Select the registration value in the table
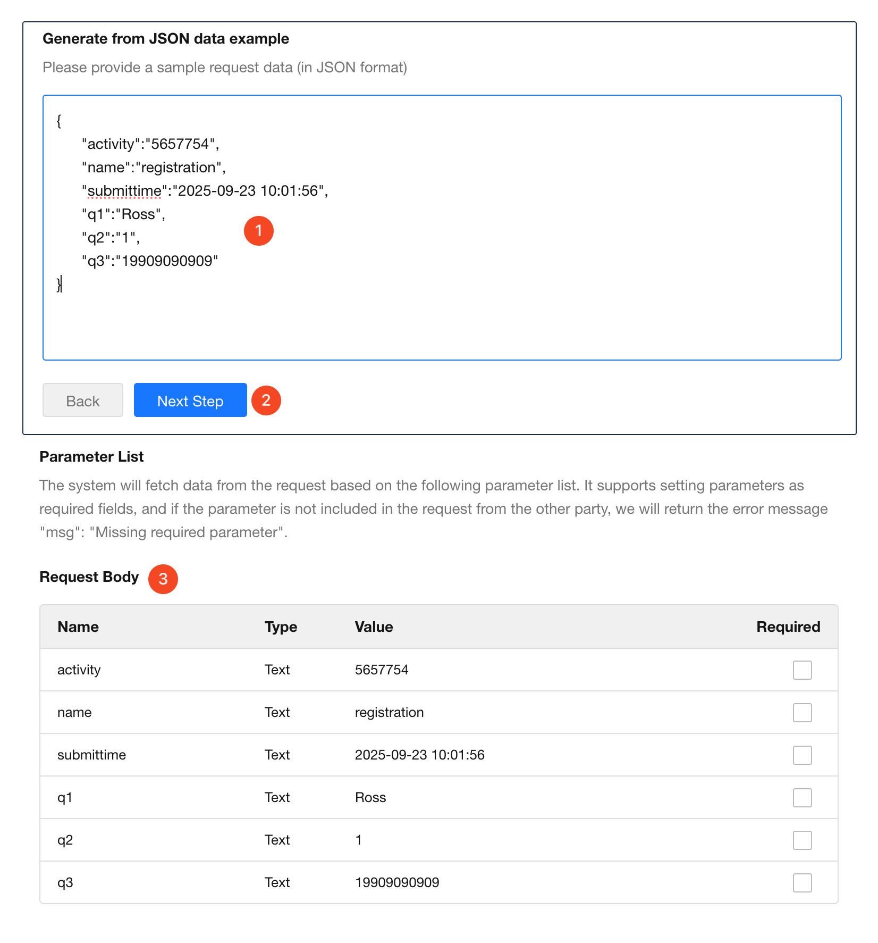Viewport: 878px width, 943px height. (x=389, y=713)
